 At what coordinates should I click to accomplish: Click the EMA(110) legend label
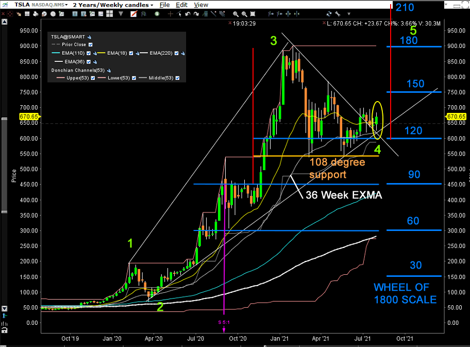click(x=73, y=54)
